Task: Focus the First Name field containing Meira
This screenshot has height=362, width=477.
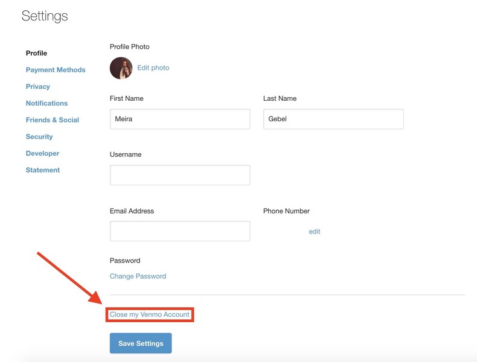Action: tap(180, 119)
